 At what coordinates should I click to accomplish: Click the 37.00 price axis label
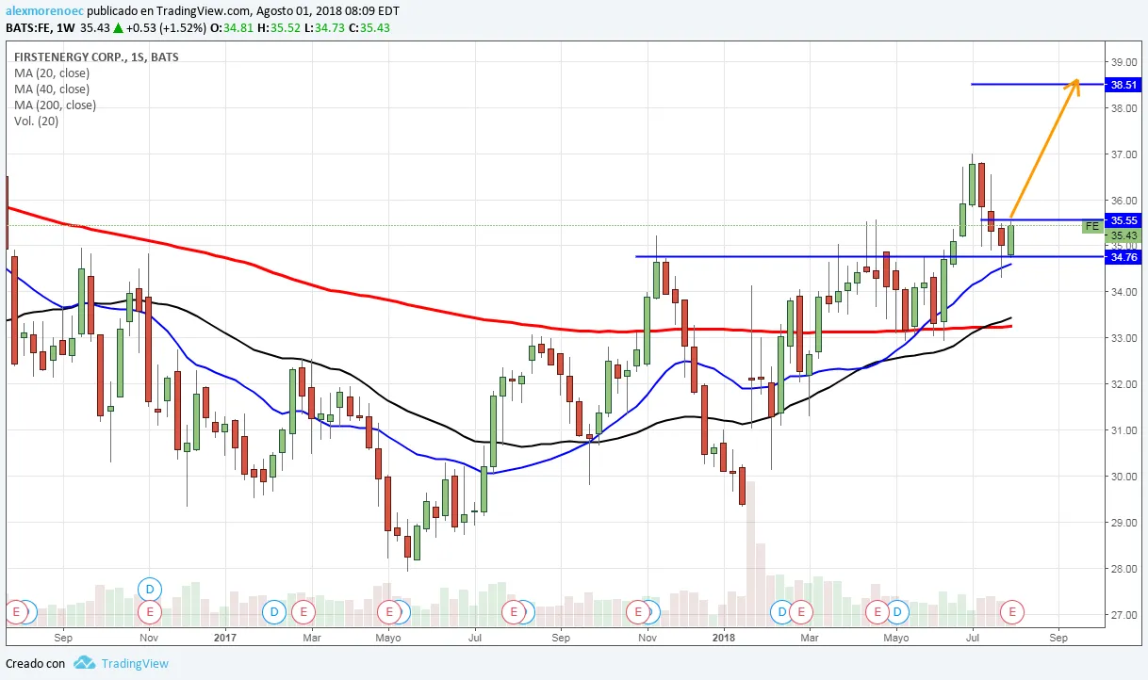[1125, 154]
